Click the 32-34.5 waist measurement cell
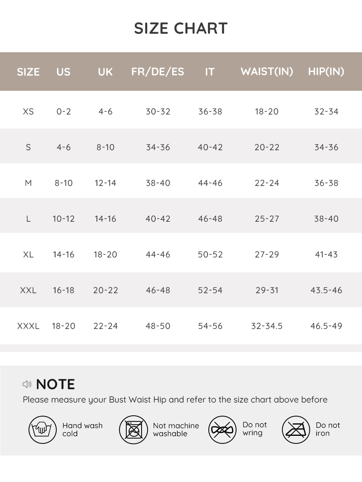This screenshot has height=482, width=362. pyautogui.click(x=267, y=326)
